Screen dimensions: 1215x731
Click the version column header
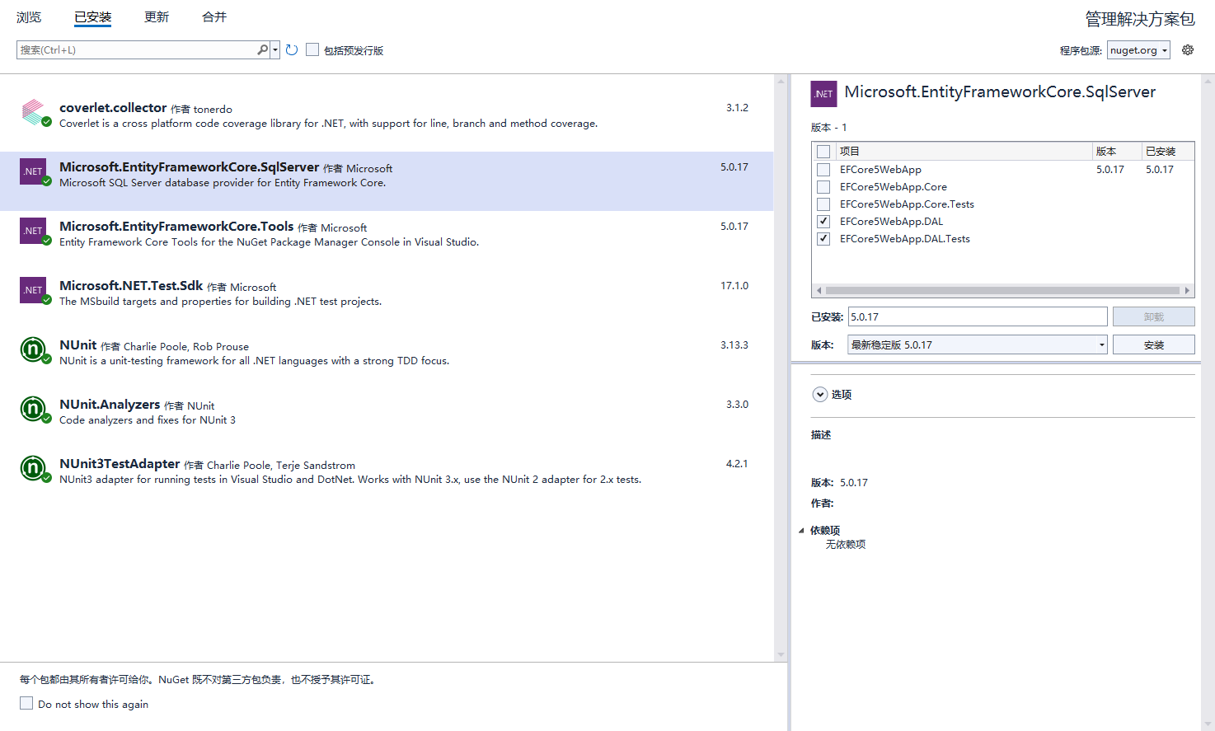(x=1117, y=151)
